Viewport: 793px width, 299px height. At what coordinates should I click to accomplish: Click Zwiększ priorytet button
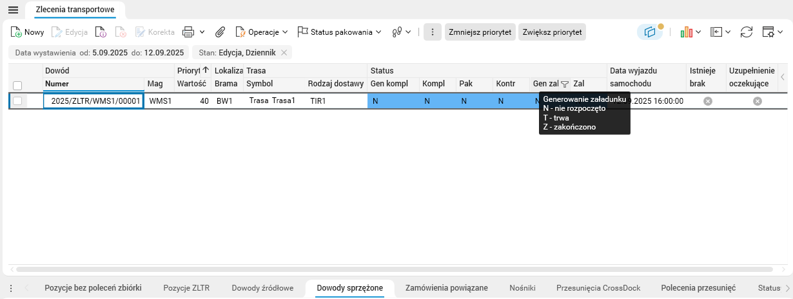click(552, 32)
